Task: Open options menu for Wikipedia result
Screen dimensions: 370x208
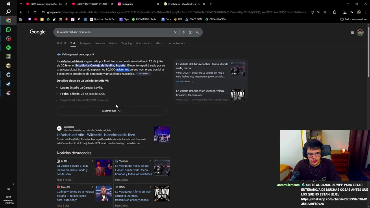Action: [x=114, y=130]
